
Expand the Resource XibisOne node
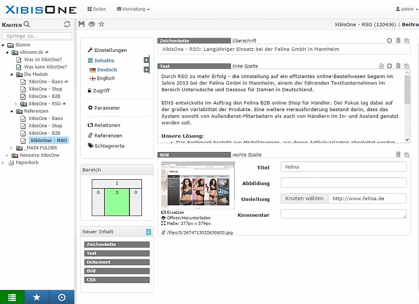(x=7, y=155)
